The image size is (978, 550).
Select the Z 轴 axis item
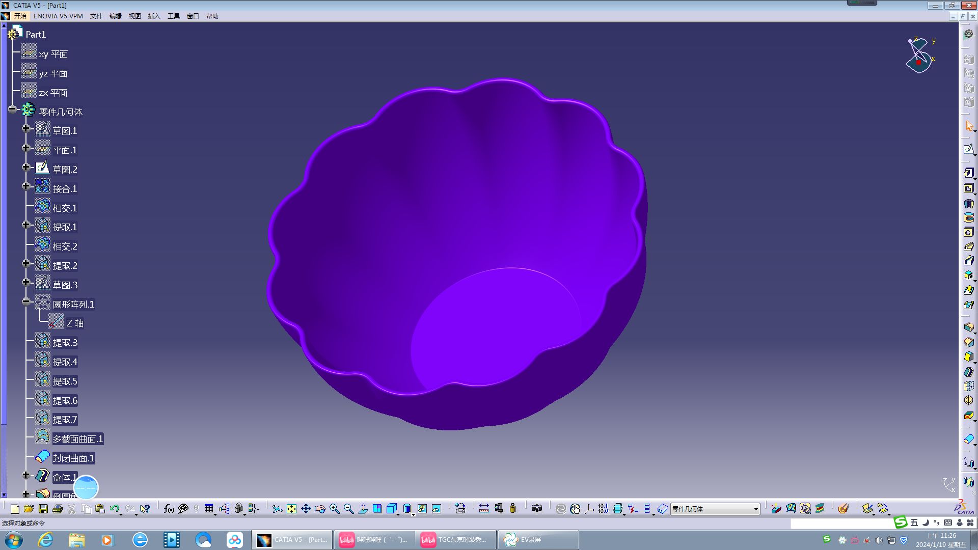click(x=75, y=323)
